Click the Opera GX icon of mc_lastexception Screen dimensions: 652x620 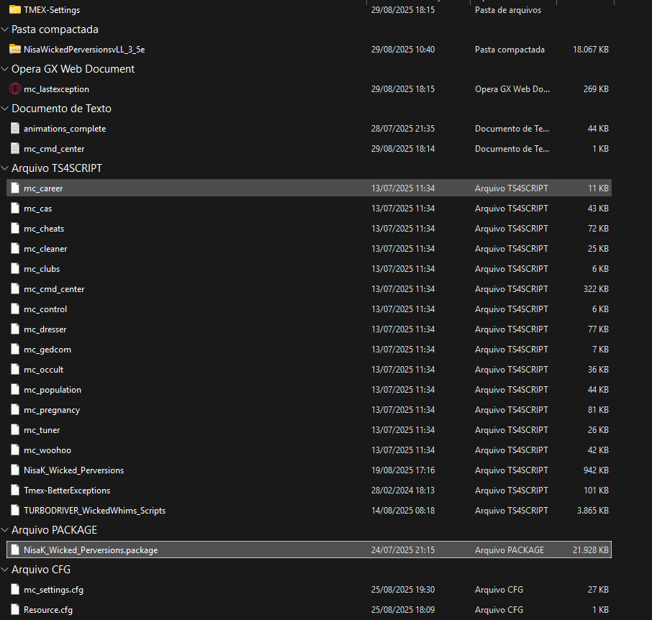pyautogui.click(x=15, y=88)
